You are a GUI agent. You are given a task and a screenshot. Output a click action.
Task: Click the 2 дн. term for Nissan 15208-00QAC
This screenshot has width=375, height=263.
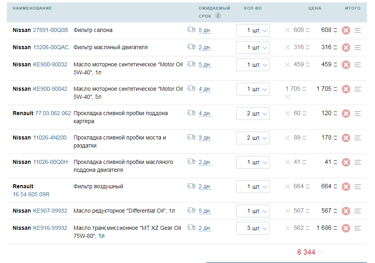click(x=205, y=48)
